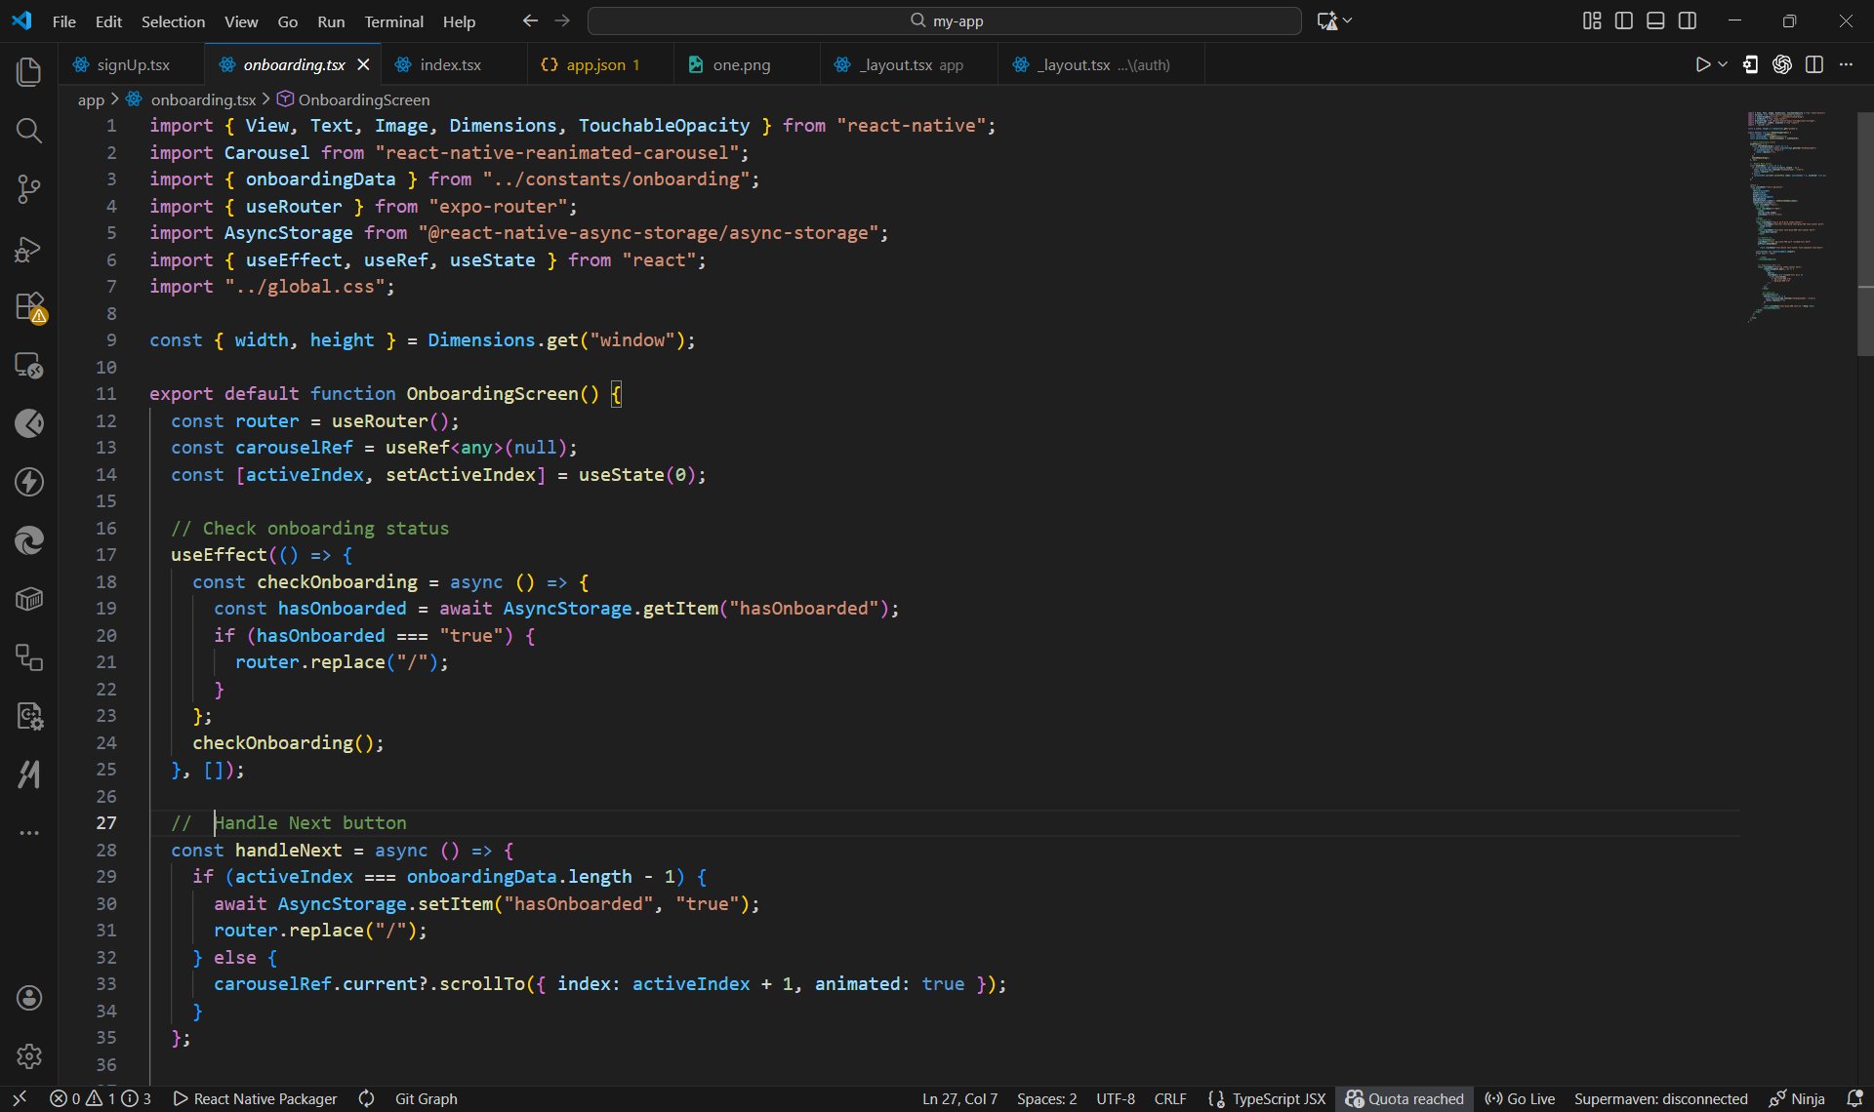Open the editor More Actions ellipsis
Image resolution: width=1874 pixels, height=1112 pixels.
1846,64
